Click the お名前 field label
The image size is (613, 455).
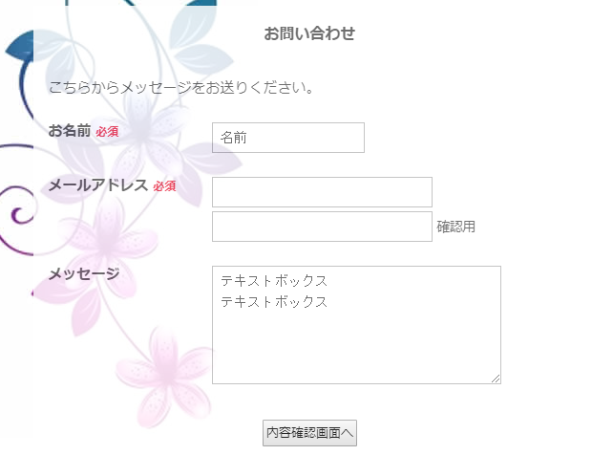70,131
